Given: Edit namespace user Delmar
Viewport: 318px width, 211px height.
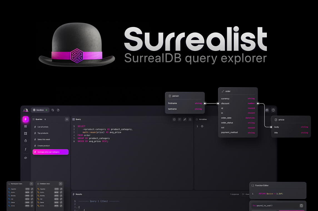Looking at the screenshot, I should point(32,202).
